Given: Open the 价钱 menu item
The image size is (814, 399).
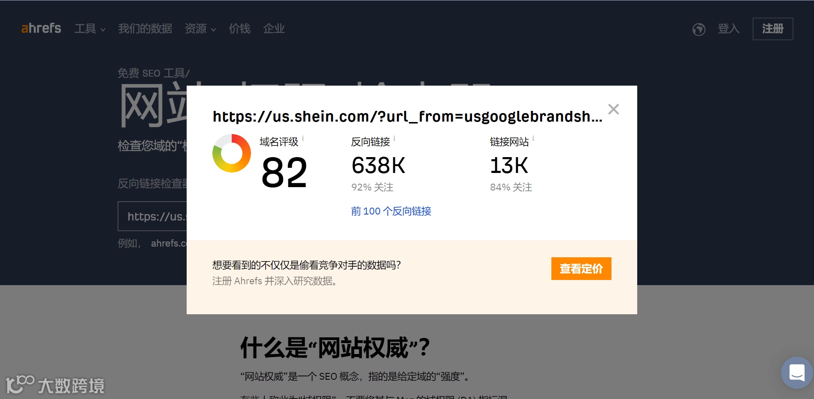Looking at the screenshot, I should coord(239,29).
